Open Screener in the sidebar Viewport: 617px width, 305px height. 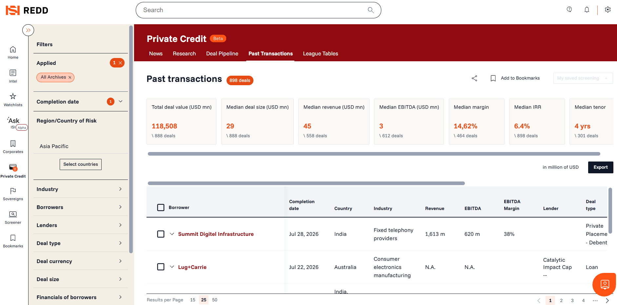point(13,218)
